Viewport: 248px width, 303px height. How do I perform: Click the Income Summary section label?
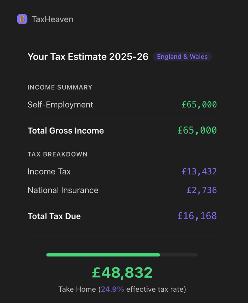pos(60,87)
